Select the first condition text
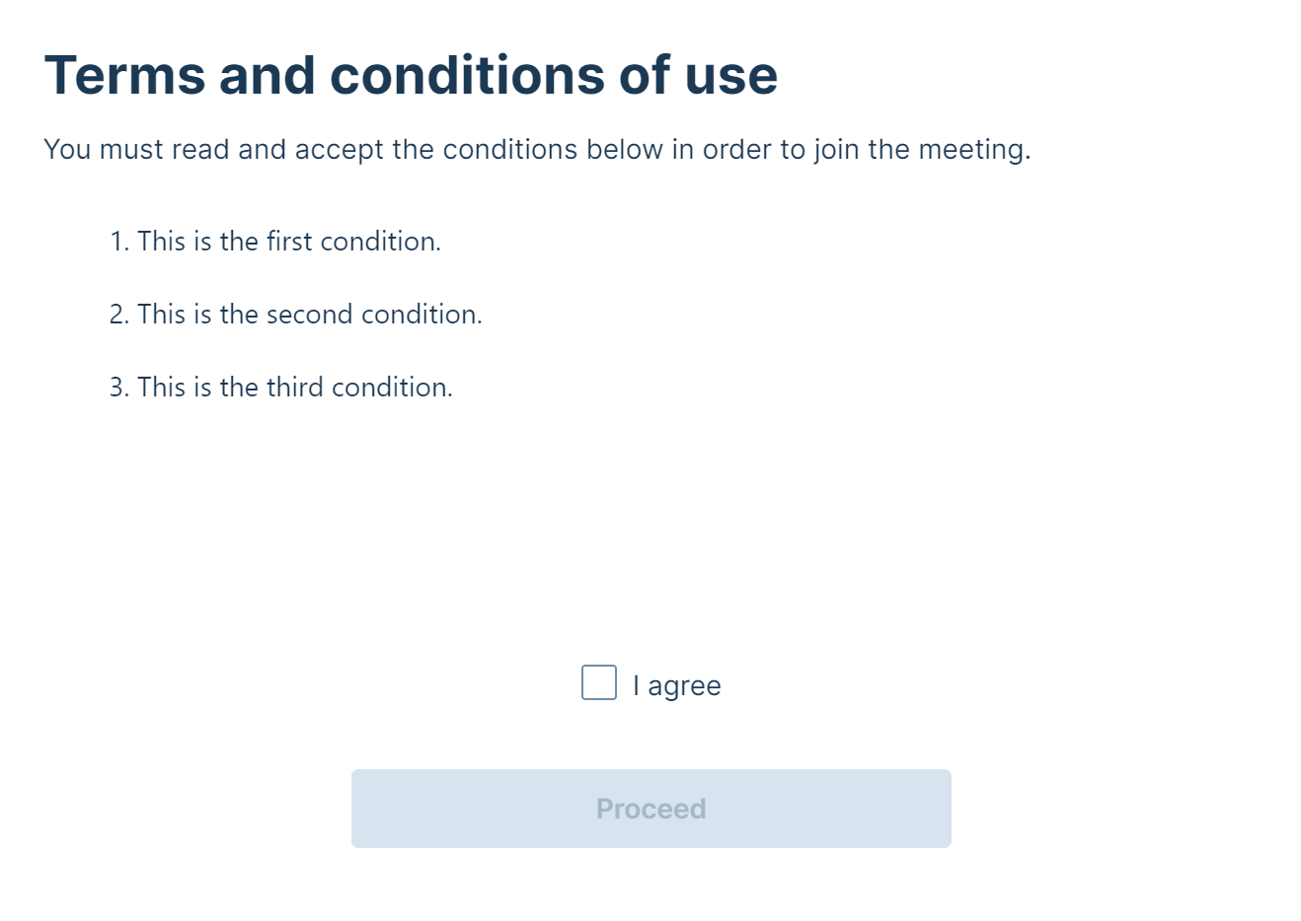This screenshot has height=921, width=1301. tap(289, 242)
